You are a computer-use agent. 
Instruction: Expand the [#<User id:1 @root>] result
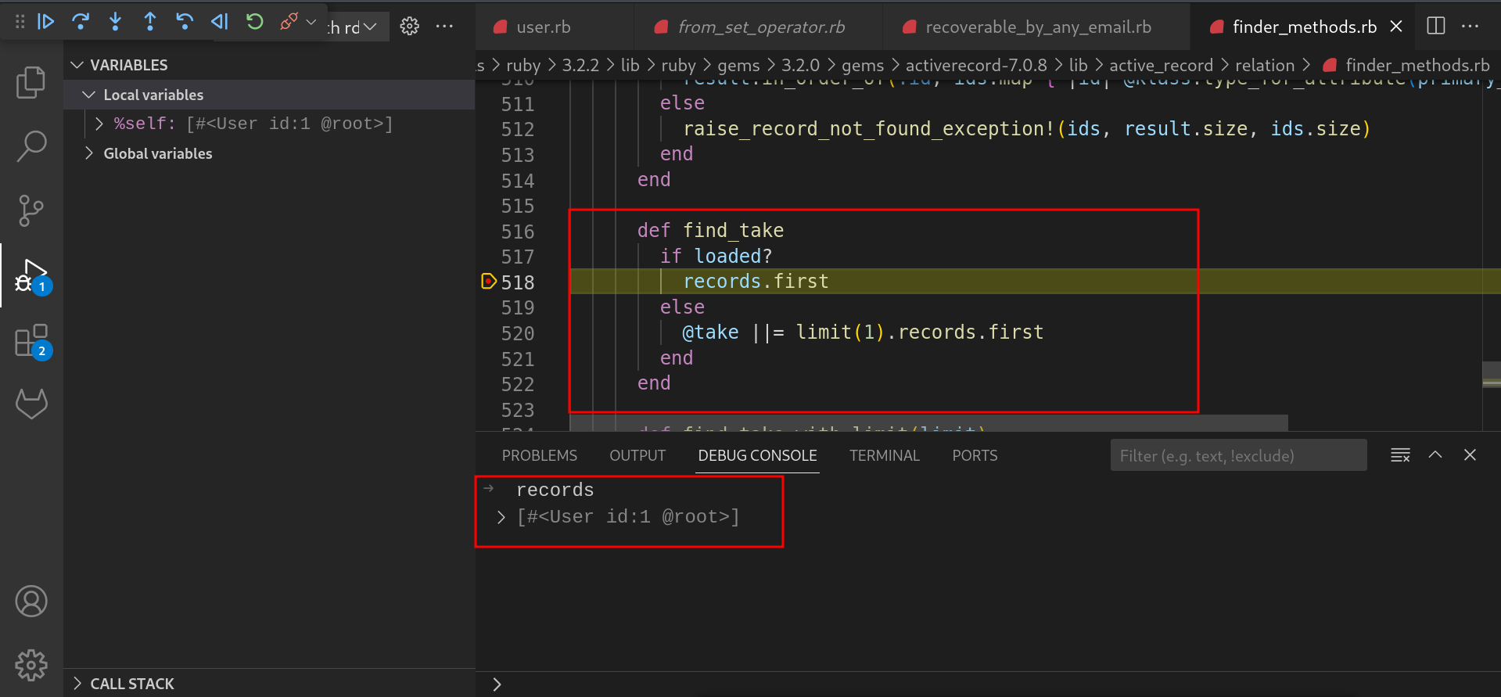(501, 517)
